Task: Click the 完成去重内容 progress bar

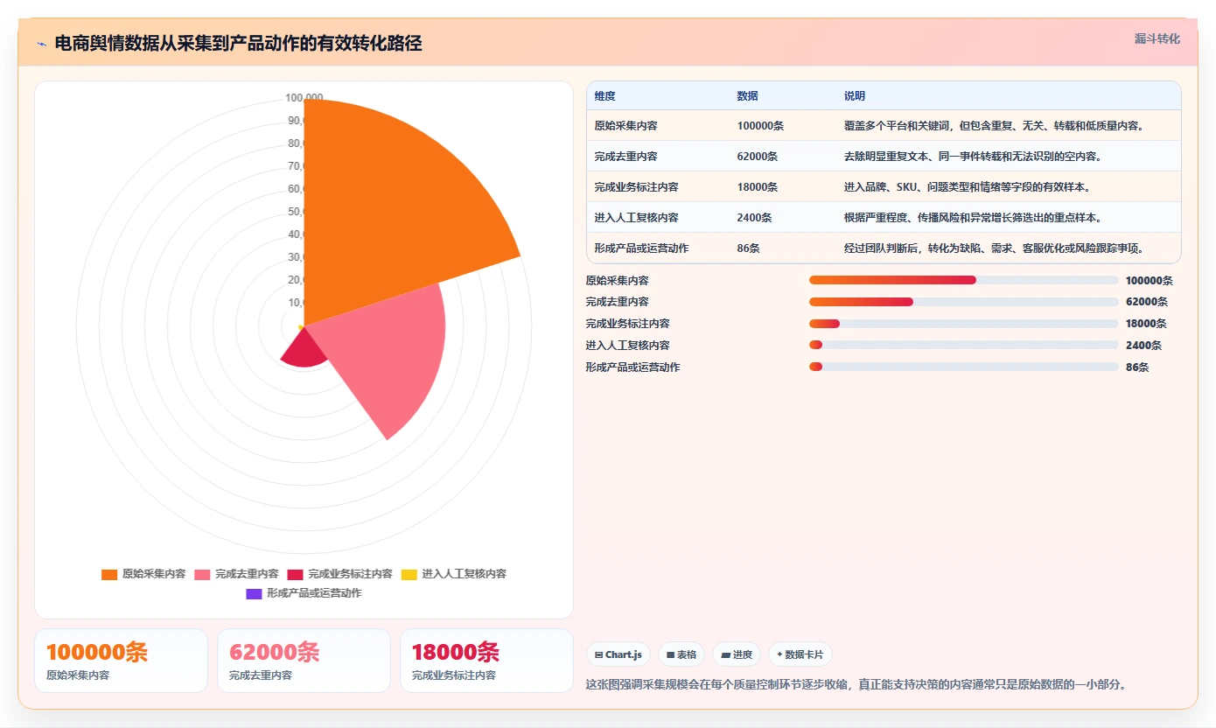Action: point(964,302)
